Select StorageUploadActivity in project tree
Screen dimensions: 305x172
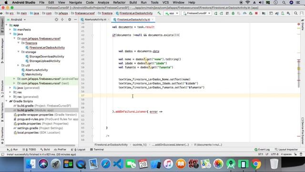click(44, 61)
